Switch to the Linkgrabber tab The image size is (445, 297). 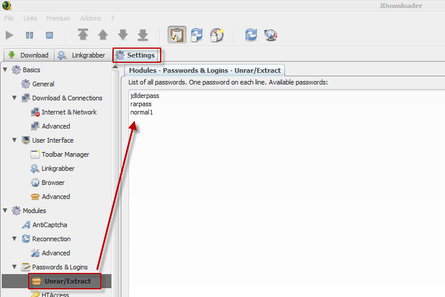83,55
